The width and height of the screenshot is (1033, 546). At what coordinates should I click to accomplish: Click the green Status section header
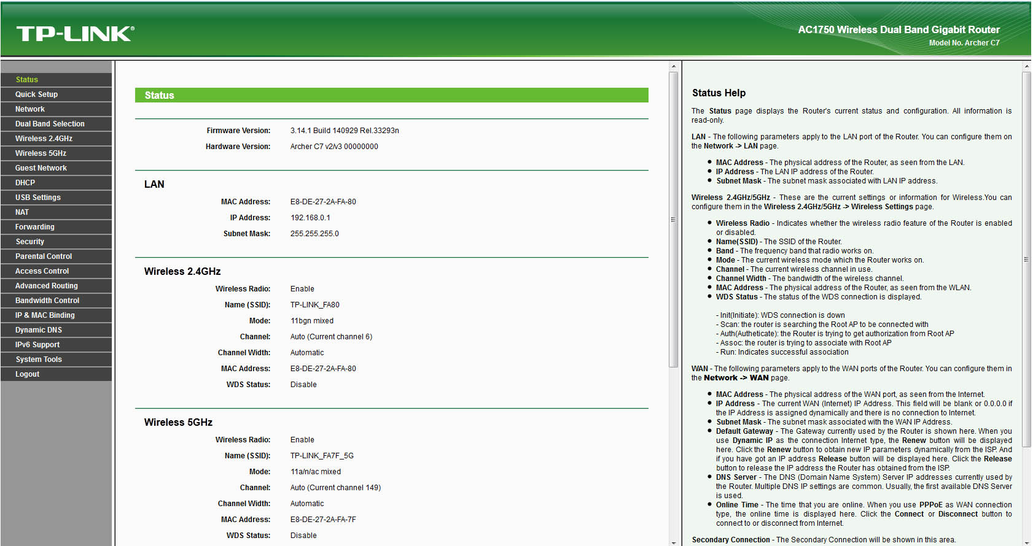click(392, 95)
